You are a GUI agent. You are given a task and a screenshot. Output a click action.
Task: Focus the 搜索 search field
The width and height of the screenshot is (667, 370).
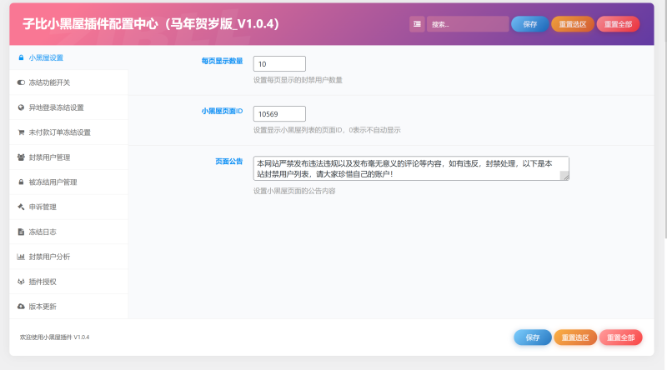tap(468, 24)
